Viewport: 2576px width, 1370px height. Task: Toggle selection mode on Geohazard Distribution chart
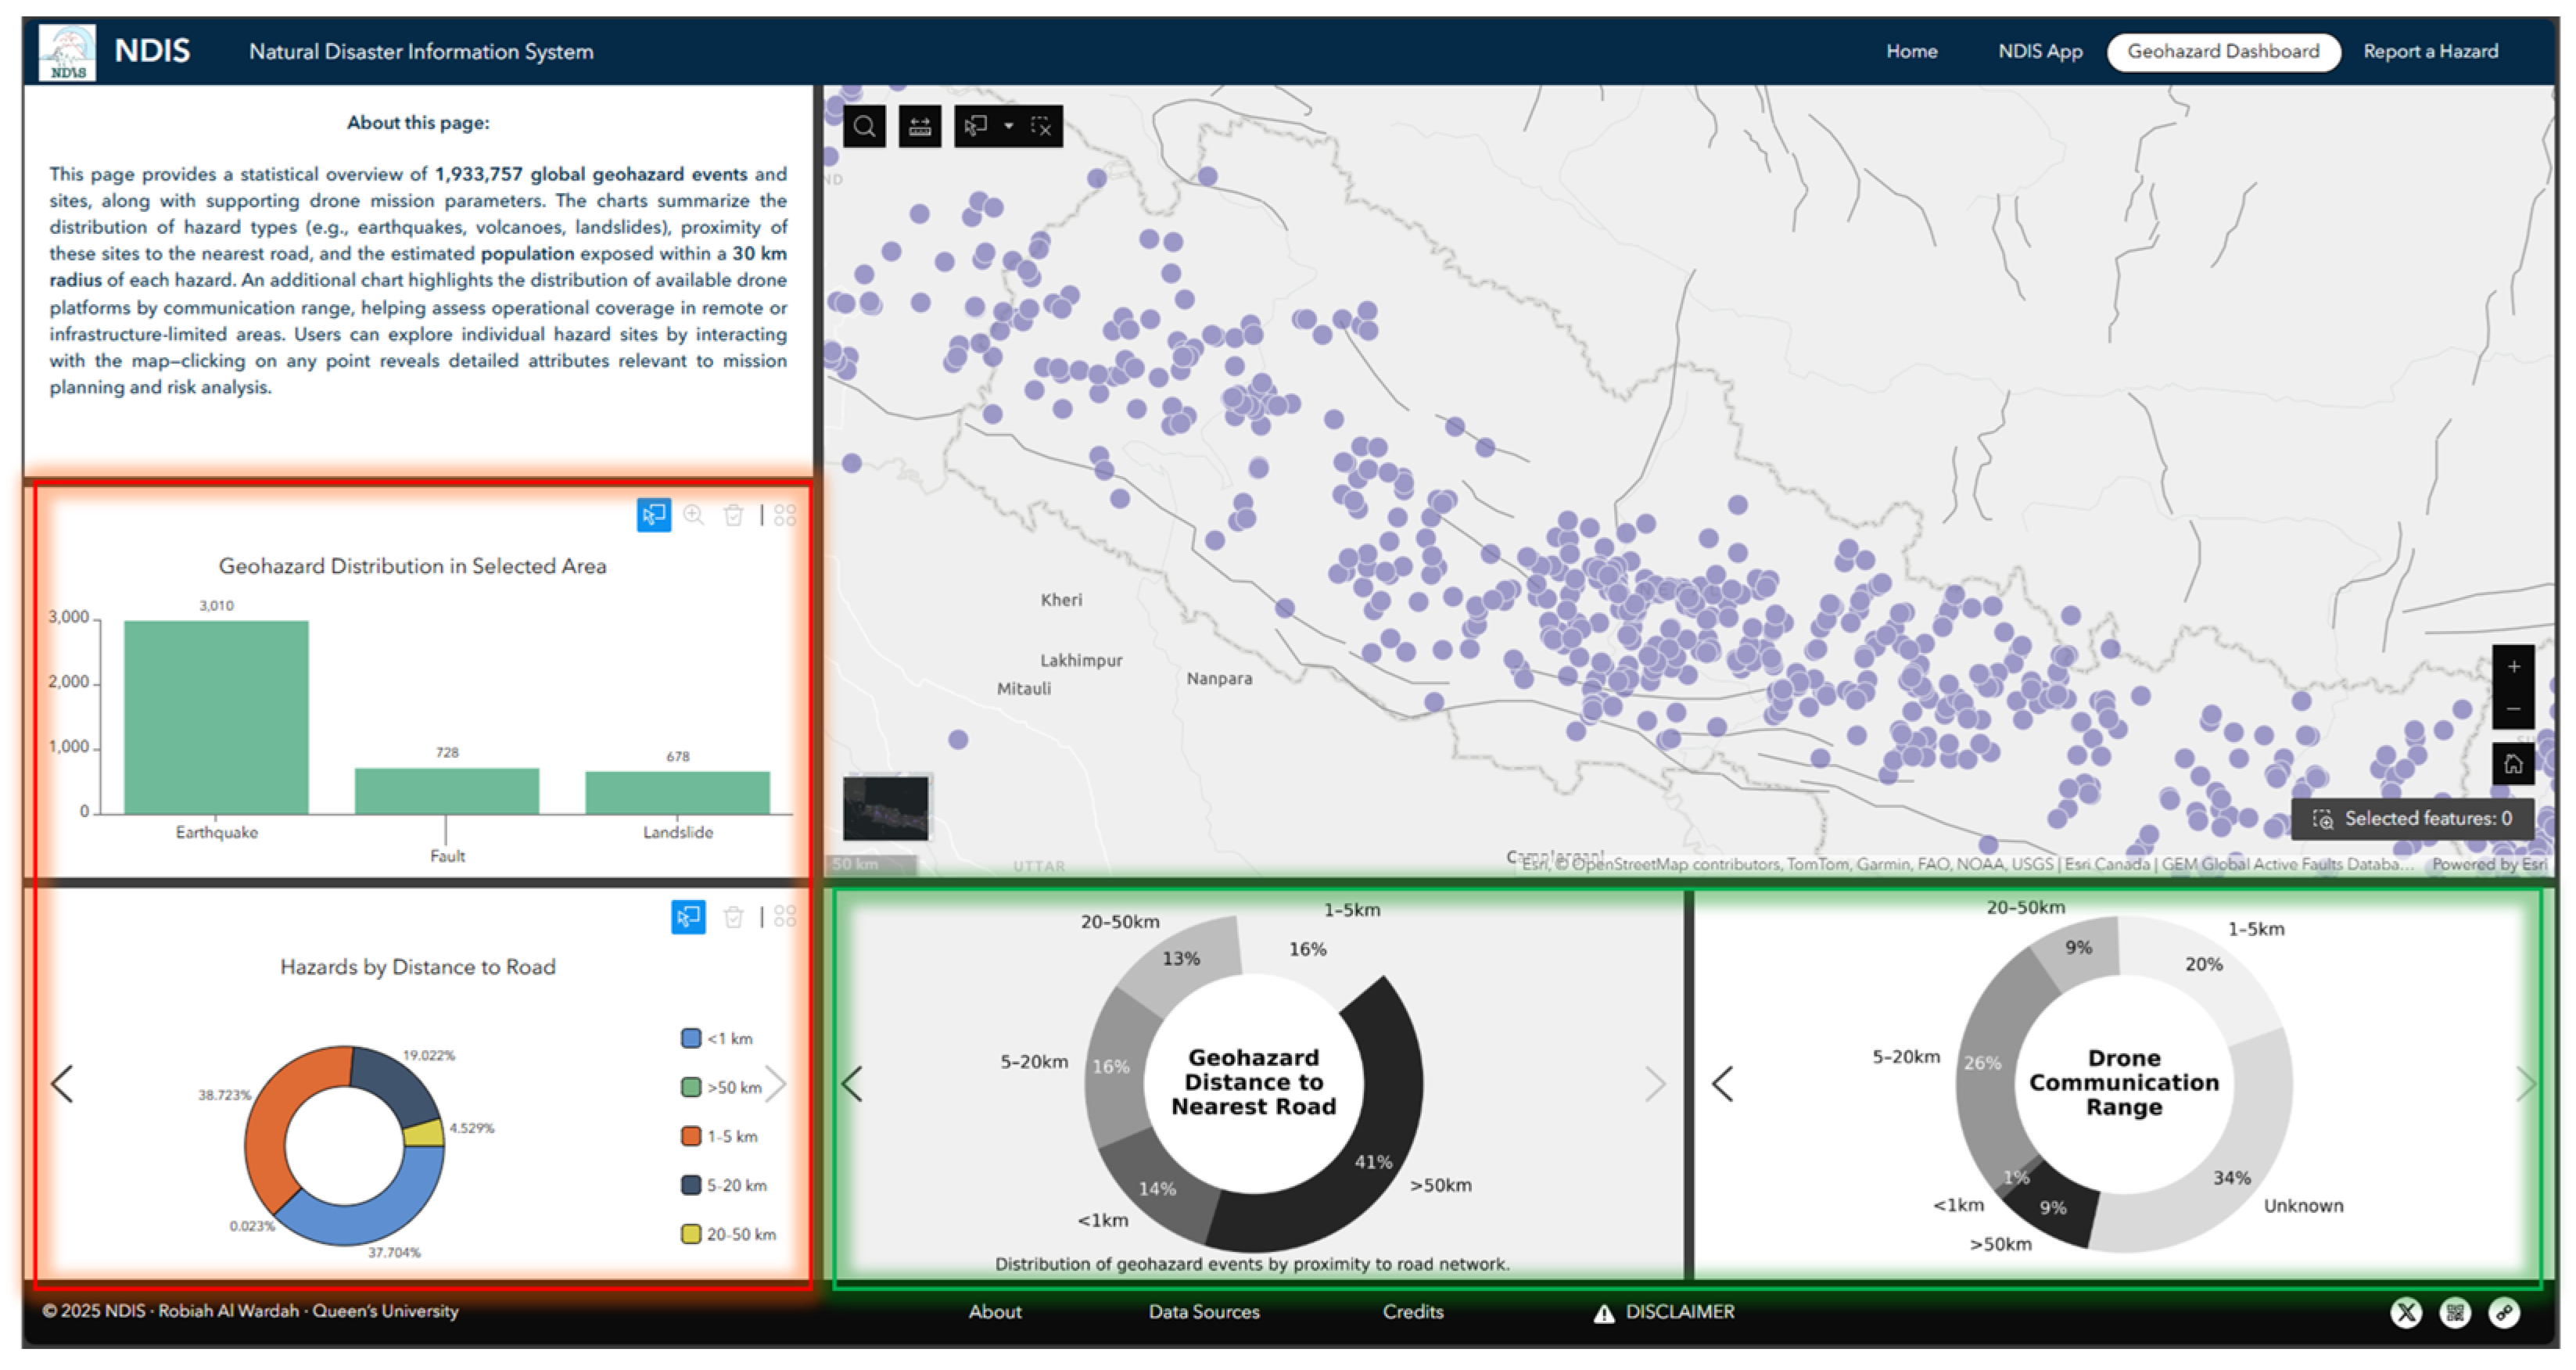[x=654, y=515]
